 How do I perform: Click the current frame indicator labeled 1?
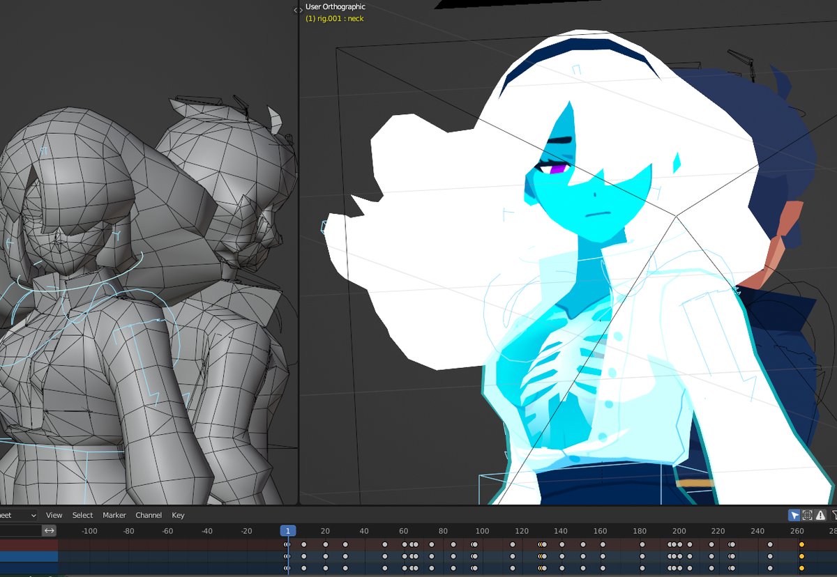(x=288, y=530)
